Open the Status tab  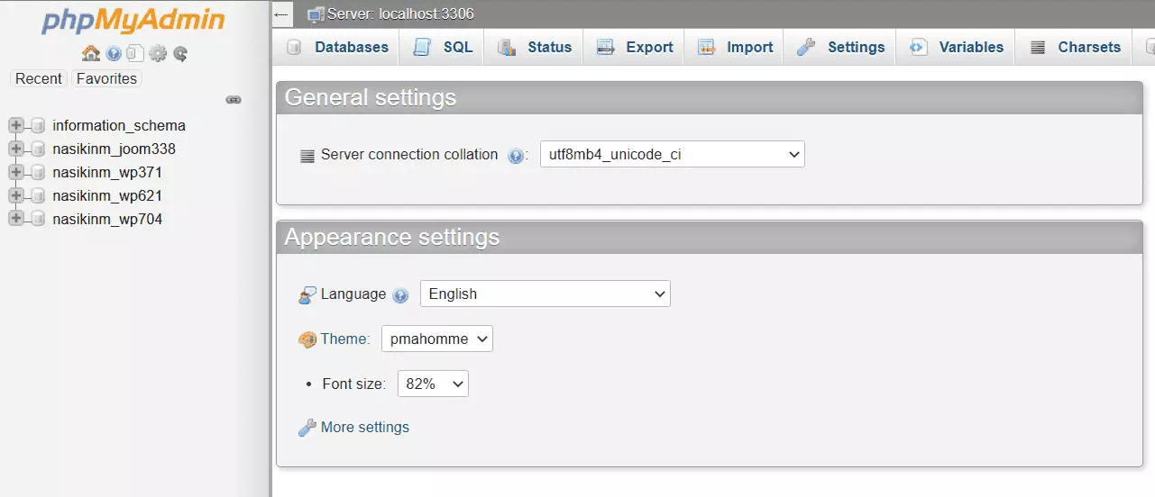pyautogui.click(x=534, y=48)
